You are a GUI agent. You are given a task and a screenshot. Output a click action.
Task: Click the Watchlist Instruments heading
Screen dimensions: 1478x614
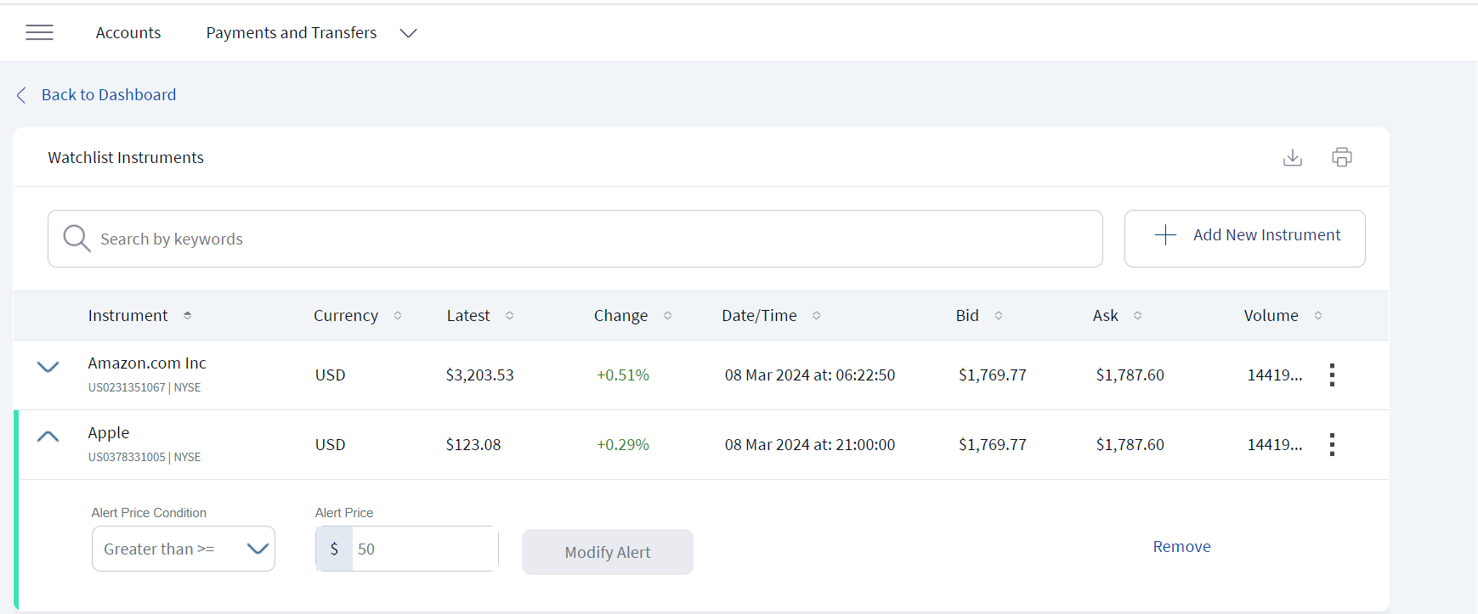click(126, 157)
